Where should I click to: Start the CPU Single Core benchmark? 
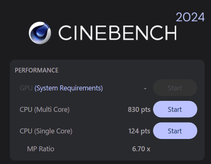(175, 131)
